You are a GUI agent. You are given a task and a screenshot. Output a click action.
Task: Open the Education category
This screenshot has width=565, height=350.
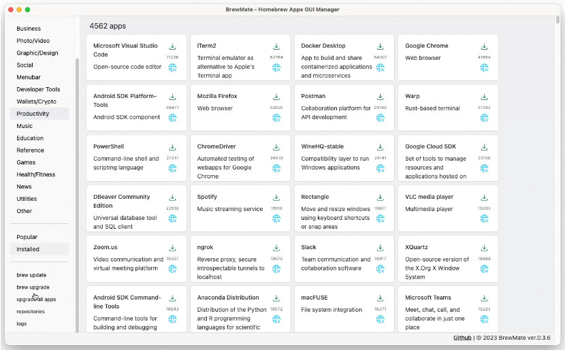[30, 138]
